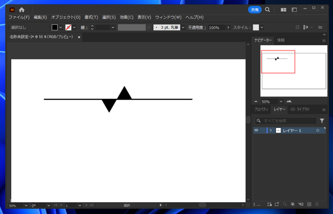Click the すべてを検索 layer search field
This screenshot has height=214, width=333.
285,121
